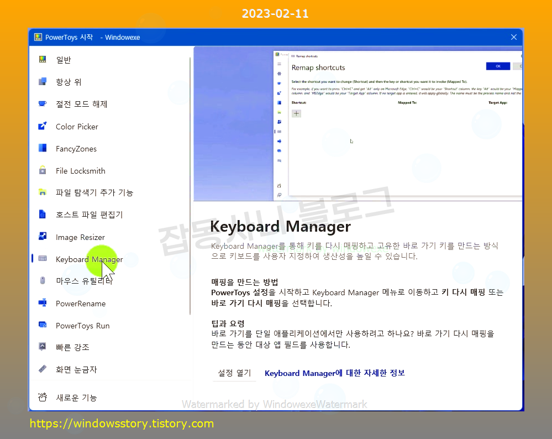Click the Image Resizer icon
This screenshot has height=439, width=552.
pos(43,237)
